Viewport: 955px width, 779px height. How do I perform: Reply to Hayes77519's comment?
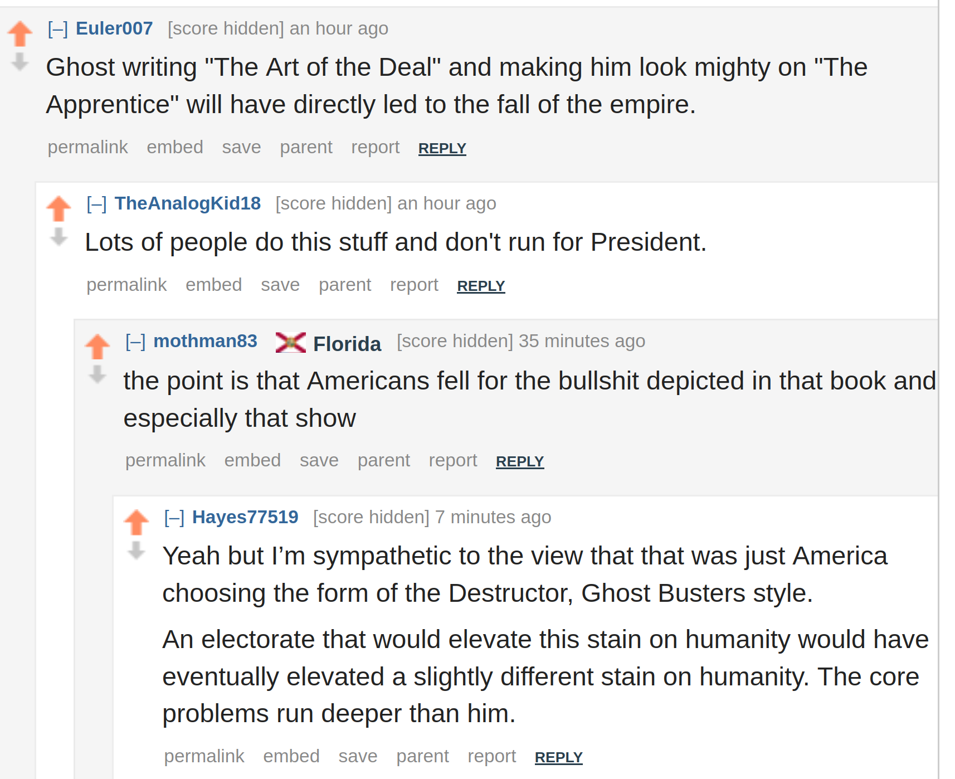pos(559,757)
